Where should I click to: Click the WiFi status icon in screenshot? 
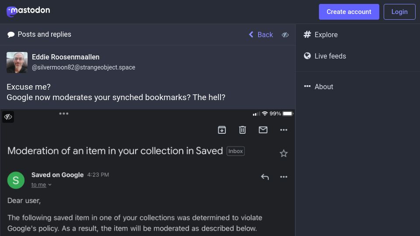click(x=265, y=114)
